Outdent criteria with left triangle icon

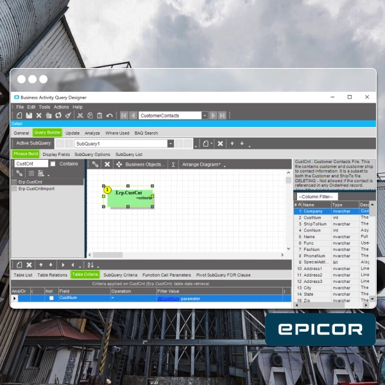73,265
